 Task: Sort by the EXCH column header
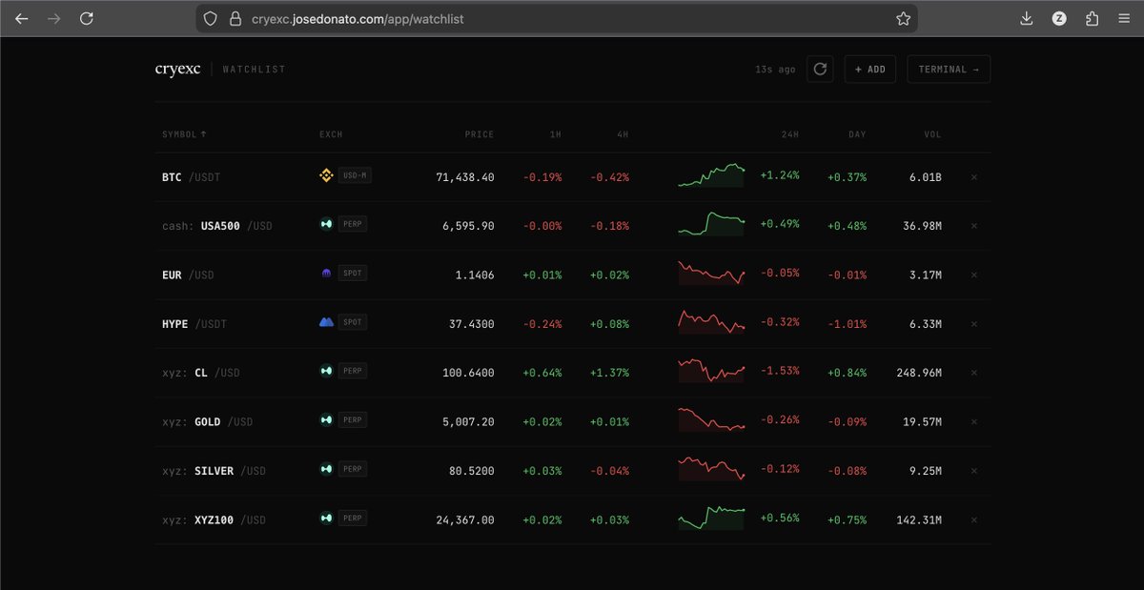point(331,134)
